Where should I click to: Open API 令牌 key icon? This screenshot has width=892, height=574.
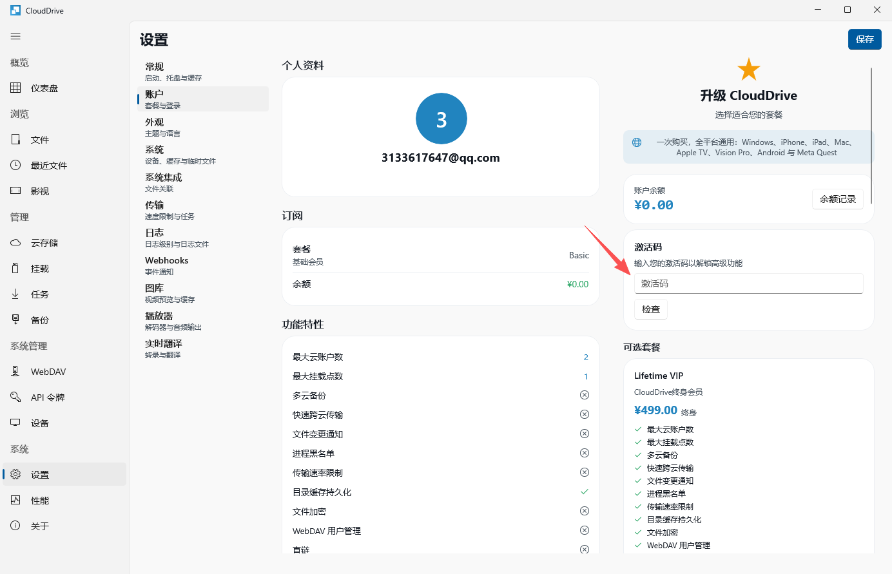[x=15, y=397]
